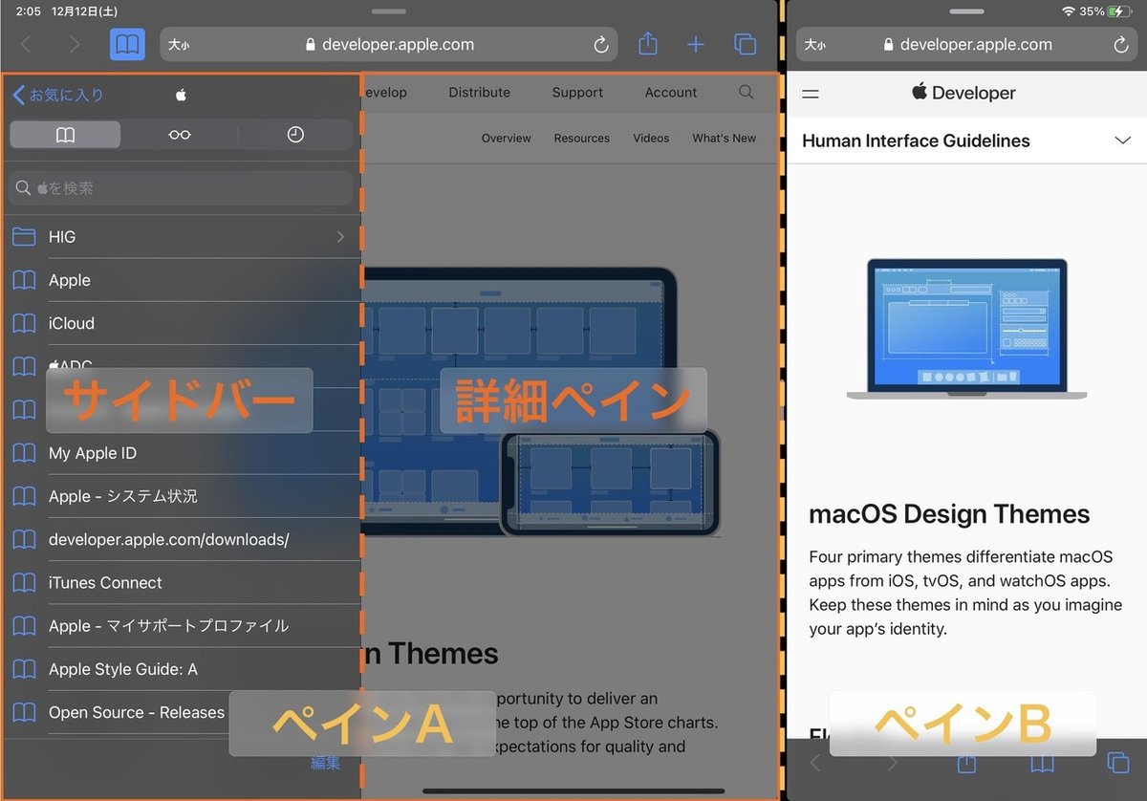Switch to the Reading List glasses tab
The width and height of the screenshot is (1147, 801).
180,135
